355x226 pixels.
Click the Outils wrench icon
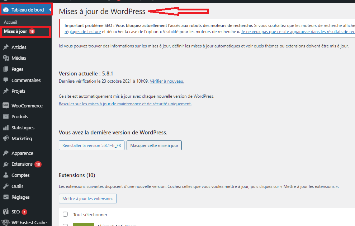tap(6, 186)
